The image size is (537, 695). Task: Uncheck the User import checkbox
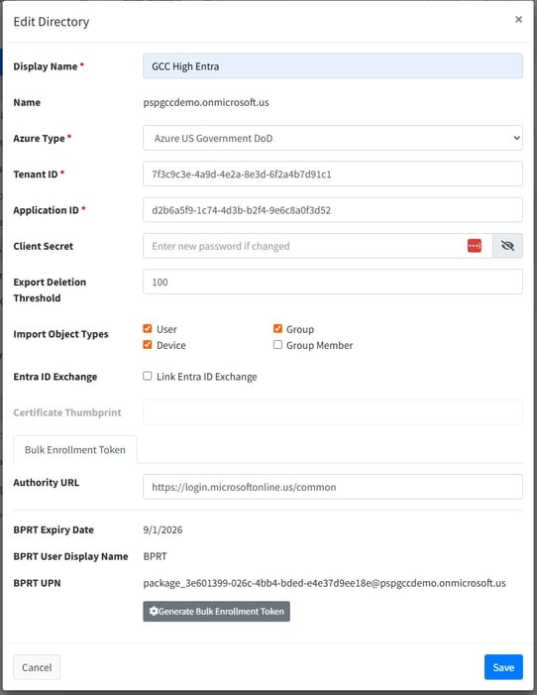(147, 329)
